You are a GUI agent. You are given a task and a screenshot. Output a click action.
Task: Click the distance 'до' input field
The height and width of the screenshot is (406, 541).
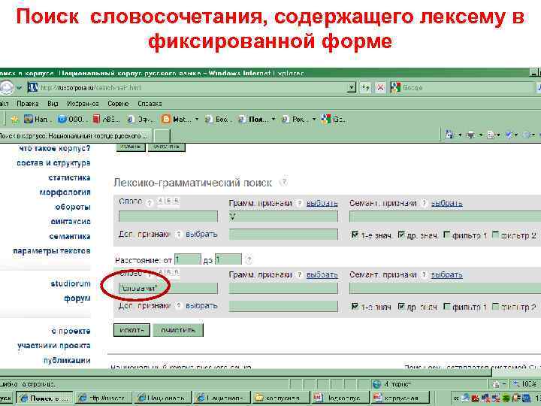(x=228, y=259)
